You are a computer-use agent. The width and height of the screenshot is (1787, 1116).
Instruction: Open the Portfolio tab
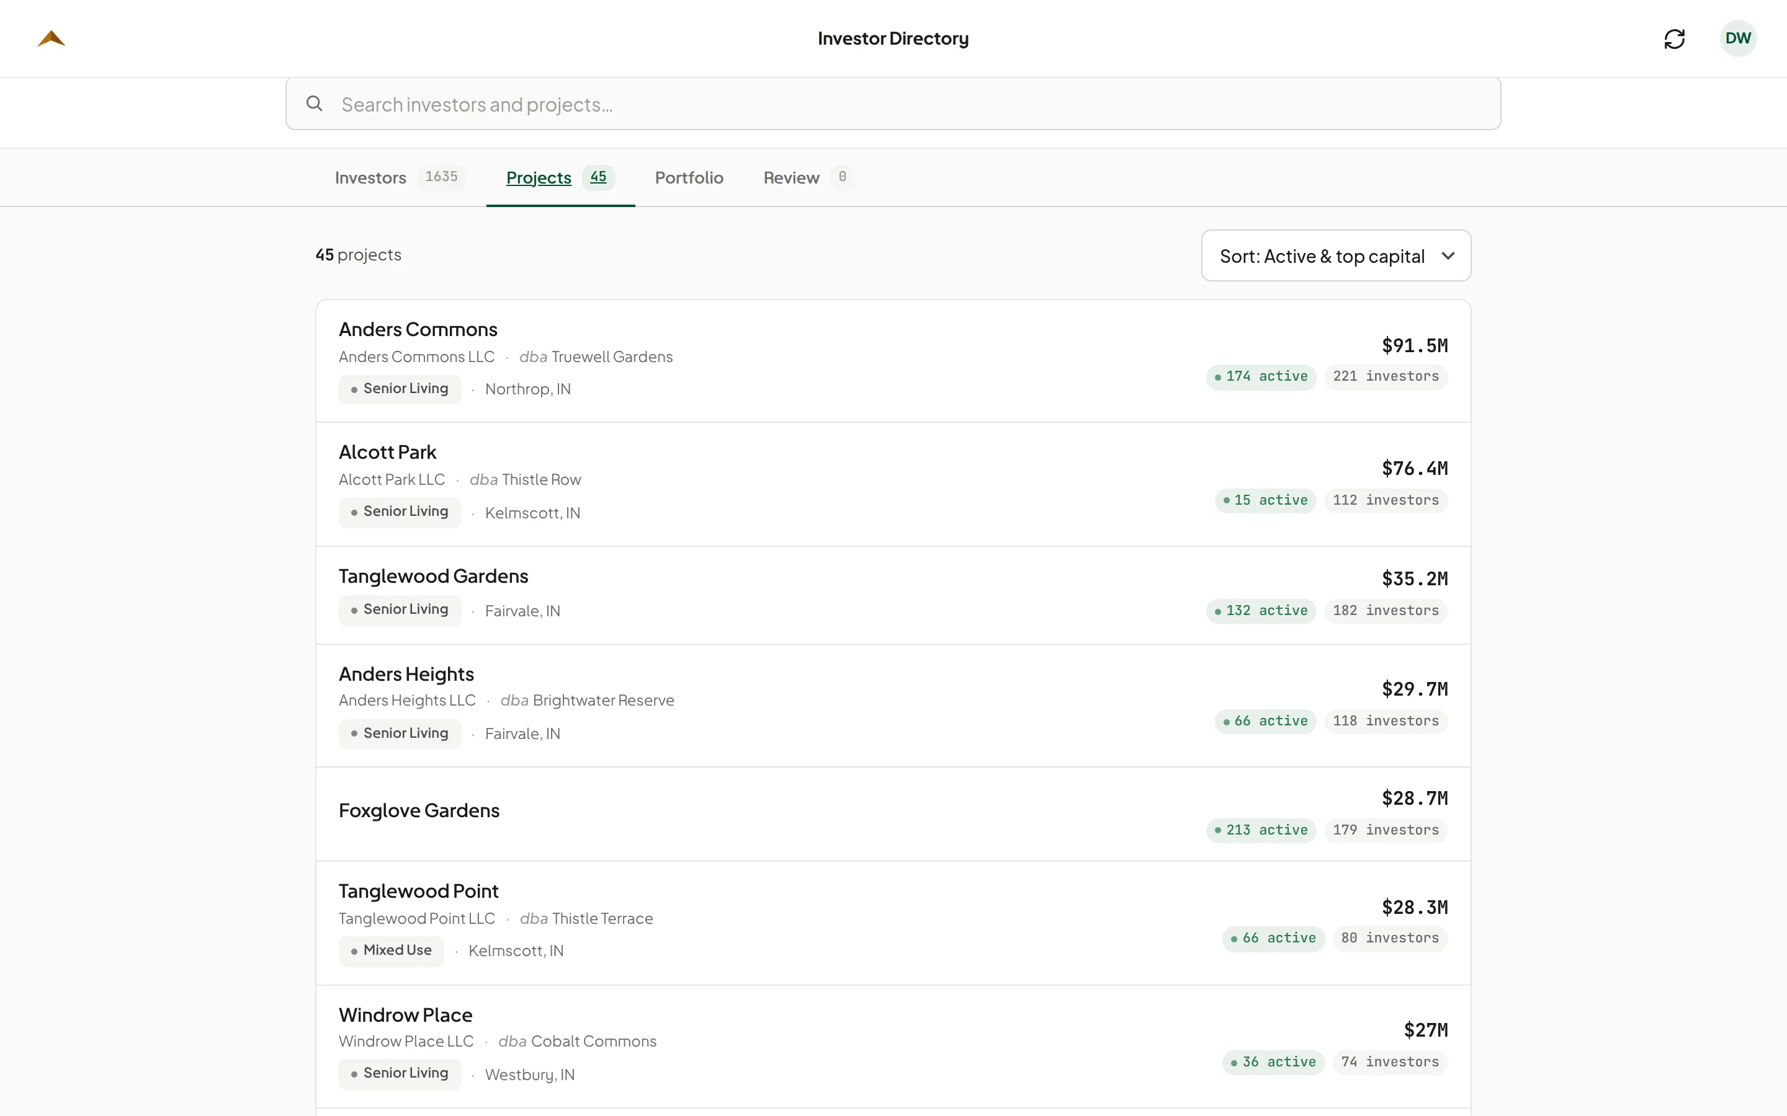pyautogui.click(x=689, y=177)
